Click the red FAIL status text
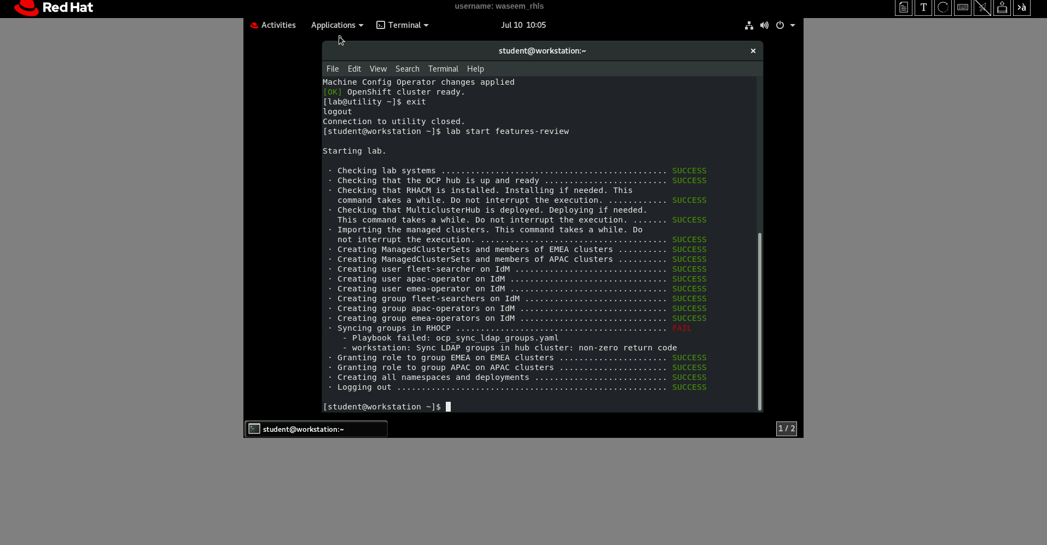 coord(682,328)
